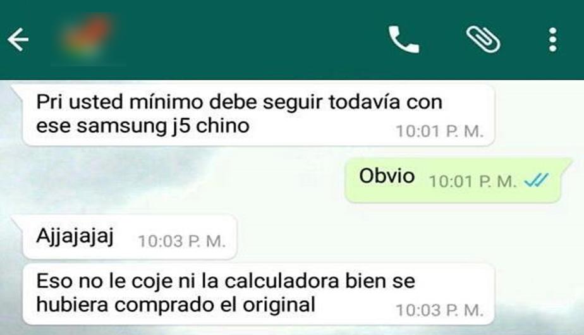Open the attachment paperclip menu
584x335 pixels.
(x=483, y=39)
